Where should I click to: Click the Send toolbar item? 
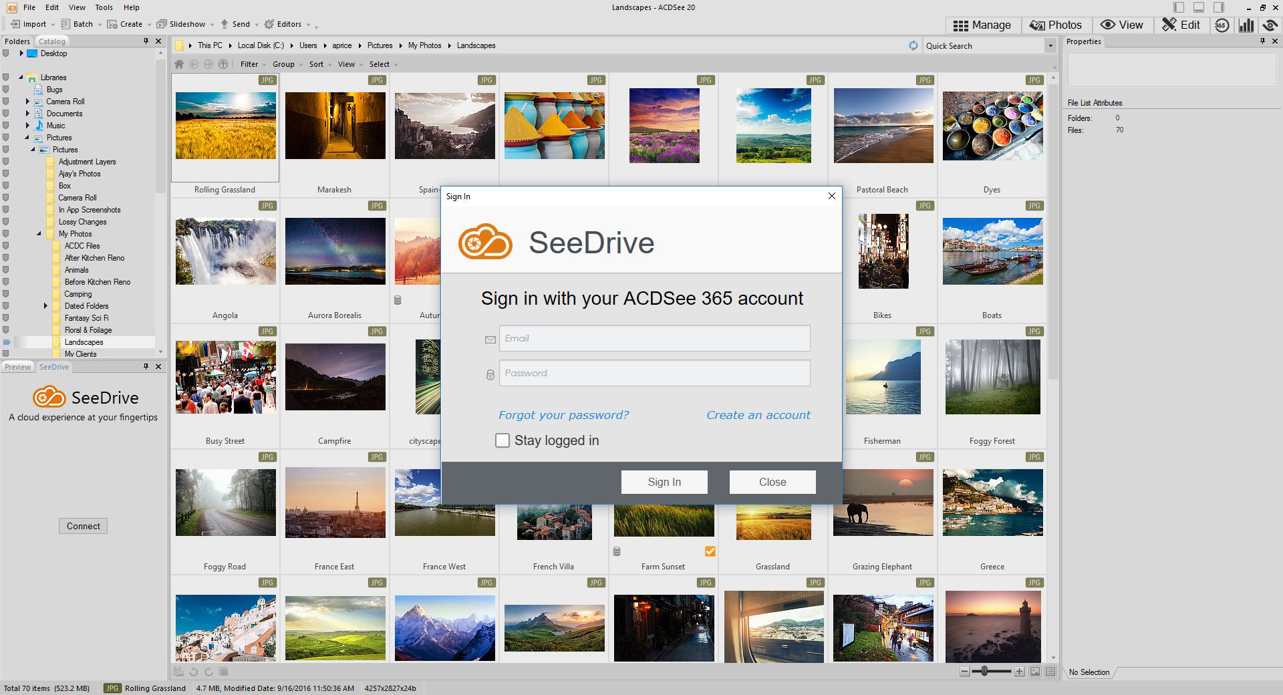pyautogui.click(x=235, y=24)
